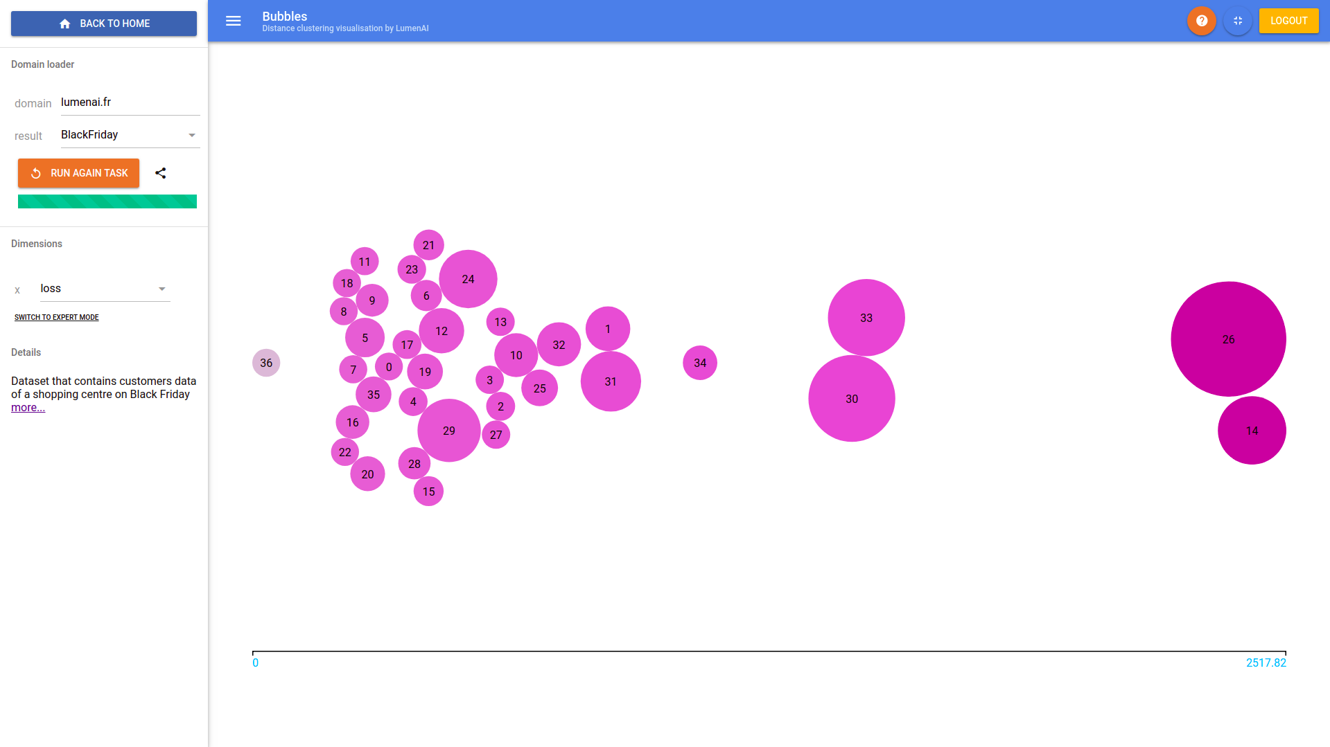This screenshot has height=747, width=1330.
Task: Select bubble 26, the largest cluster
Action: 1228,339
